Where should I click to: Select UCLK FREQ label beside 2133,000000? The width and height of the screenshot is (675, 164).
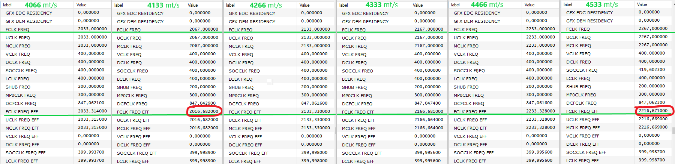coord(241,38)
